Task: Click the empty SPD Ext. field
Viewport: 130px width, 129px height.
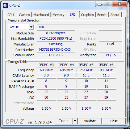Action: (111, 49)
